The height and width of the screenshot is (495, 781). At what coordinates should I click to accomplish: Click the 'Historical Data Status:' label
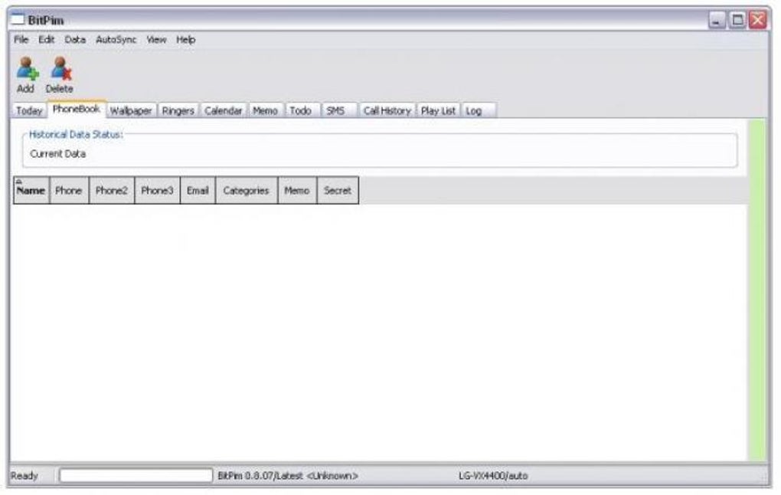click(x=76, y=135)
